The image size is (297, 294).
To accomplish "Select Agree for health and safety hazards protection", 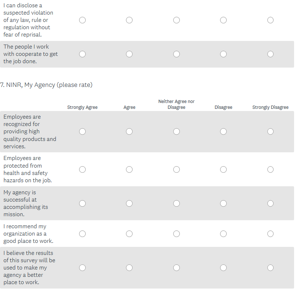I will (x=129, y=169).
